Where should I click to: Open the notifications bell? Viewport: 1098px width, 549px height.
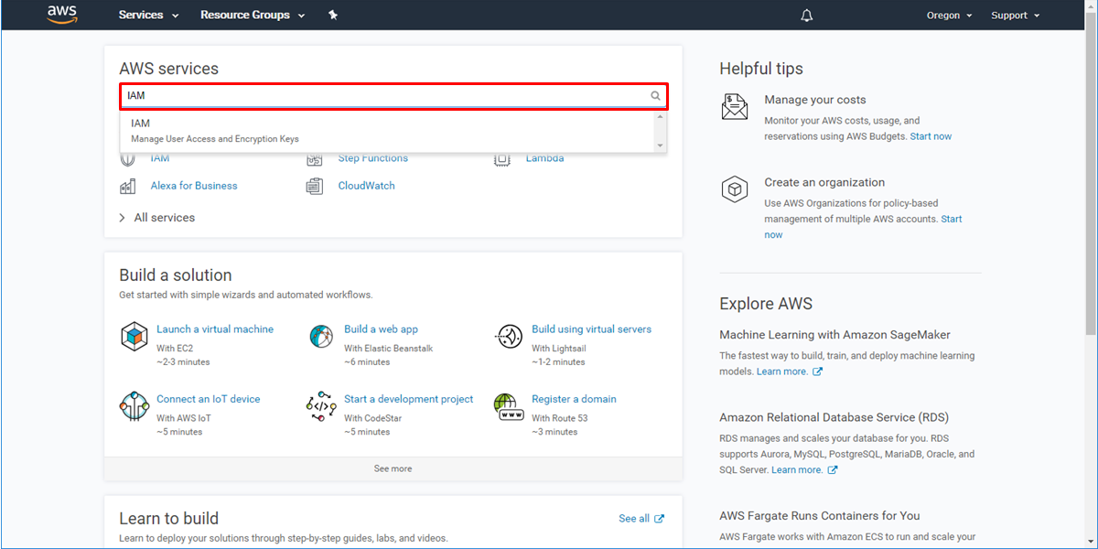coord(807,16)
